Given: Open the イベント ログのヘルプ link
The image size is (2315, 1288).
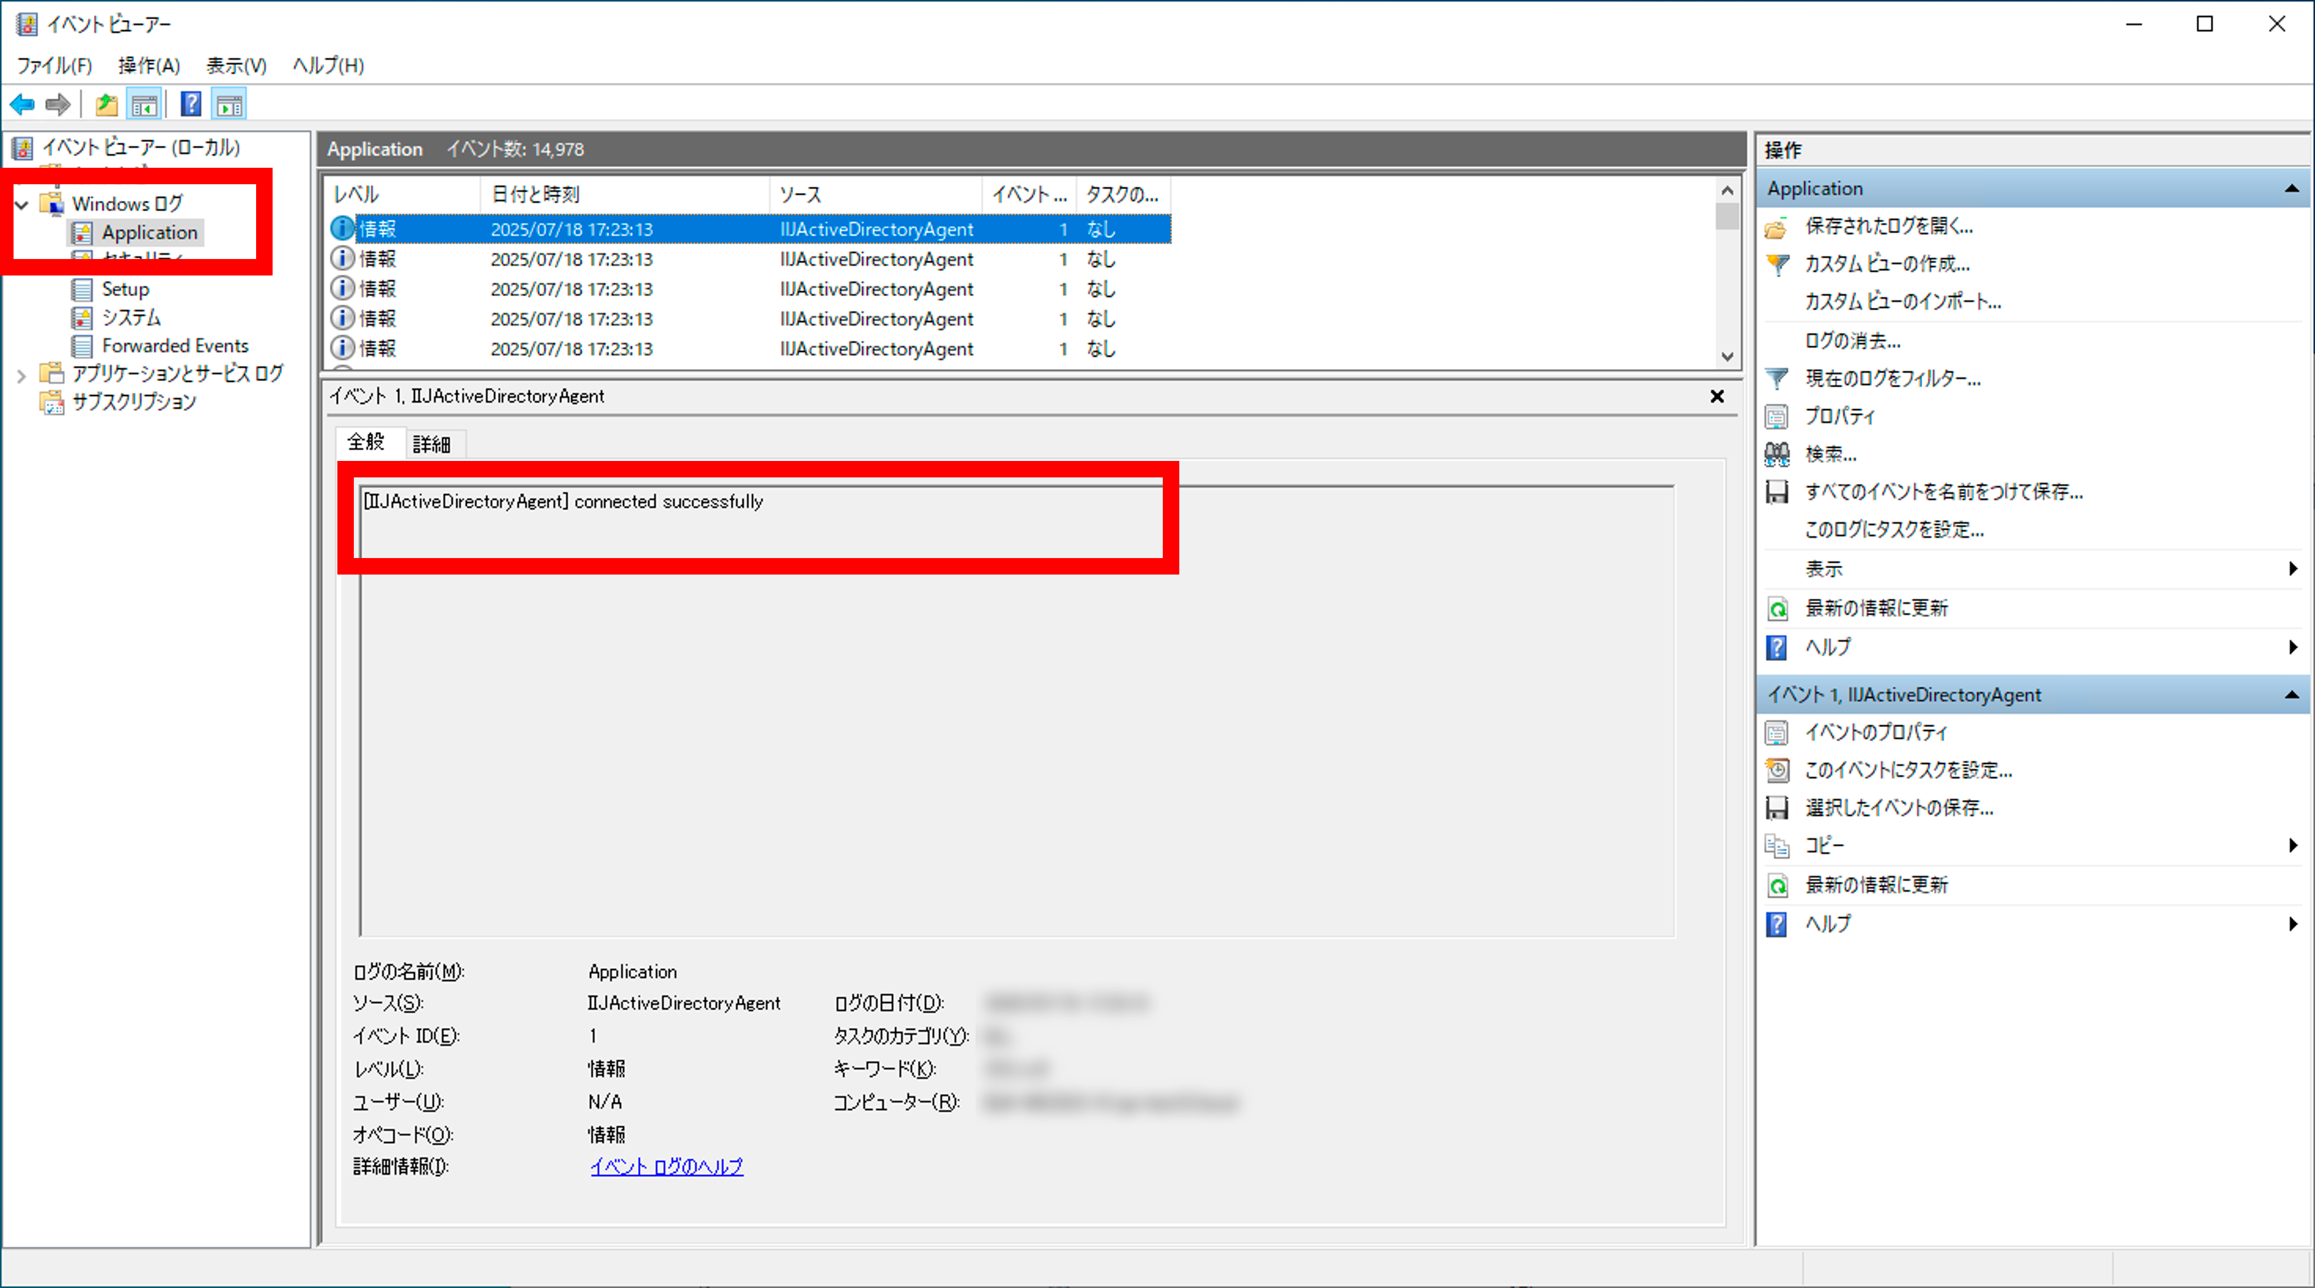Looking at the screenshot, I should pyautogui.click(x=666, y=1167).
